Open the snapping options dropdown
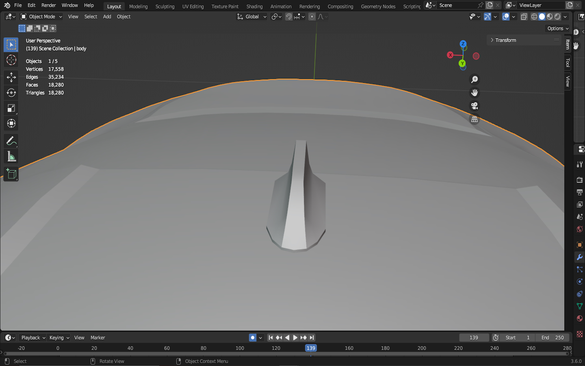This screenshot has height=366, width=585. [300, 17]
